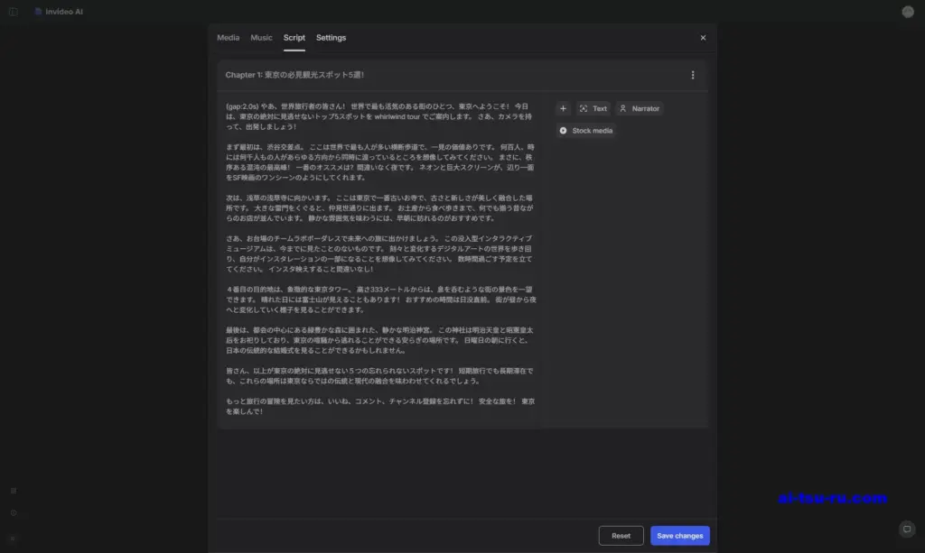Click the paragraph beginning "さあ、お台場のチームラボ"
The height and width of the screenshot is (553, 925).
coord(379,253)
